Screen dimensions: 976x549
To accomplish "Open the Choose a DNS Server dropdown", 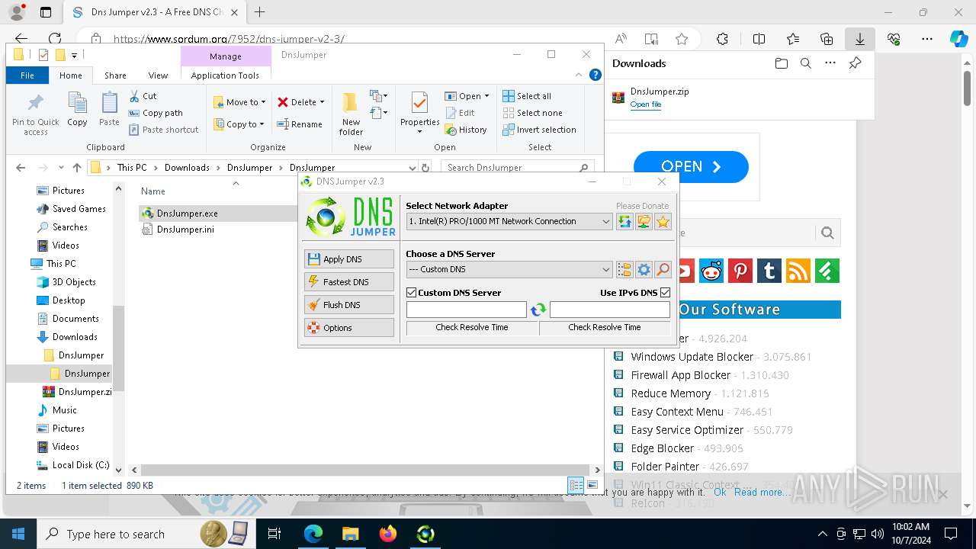I will tap(509, 269).
